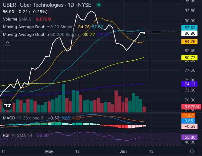
Task: Click the 92.50 price axis value
Action: tap(190, 11)
